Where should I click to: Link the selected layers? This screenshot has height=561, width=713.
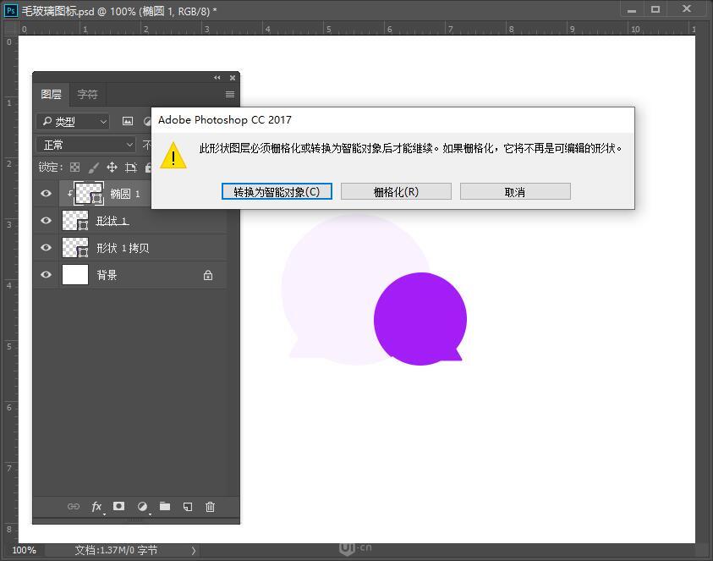point(73,507)
